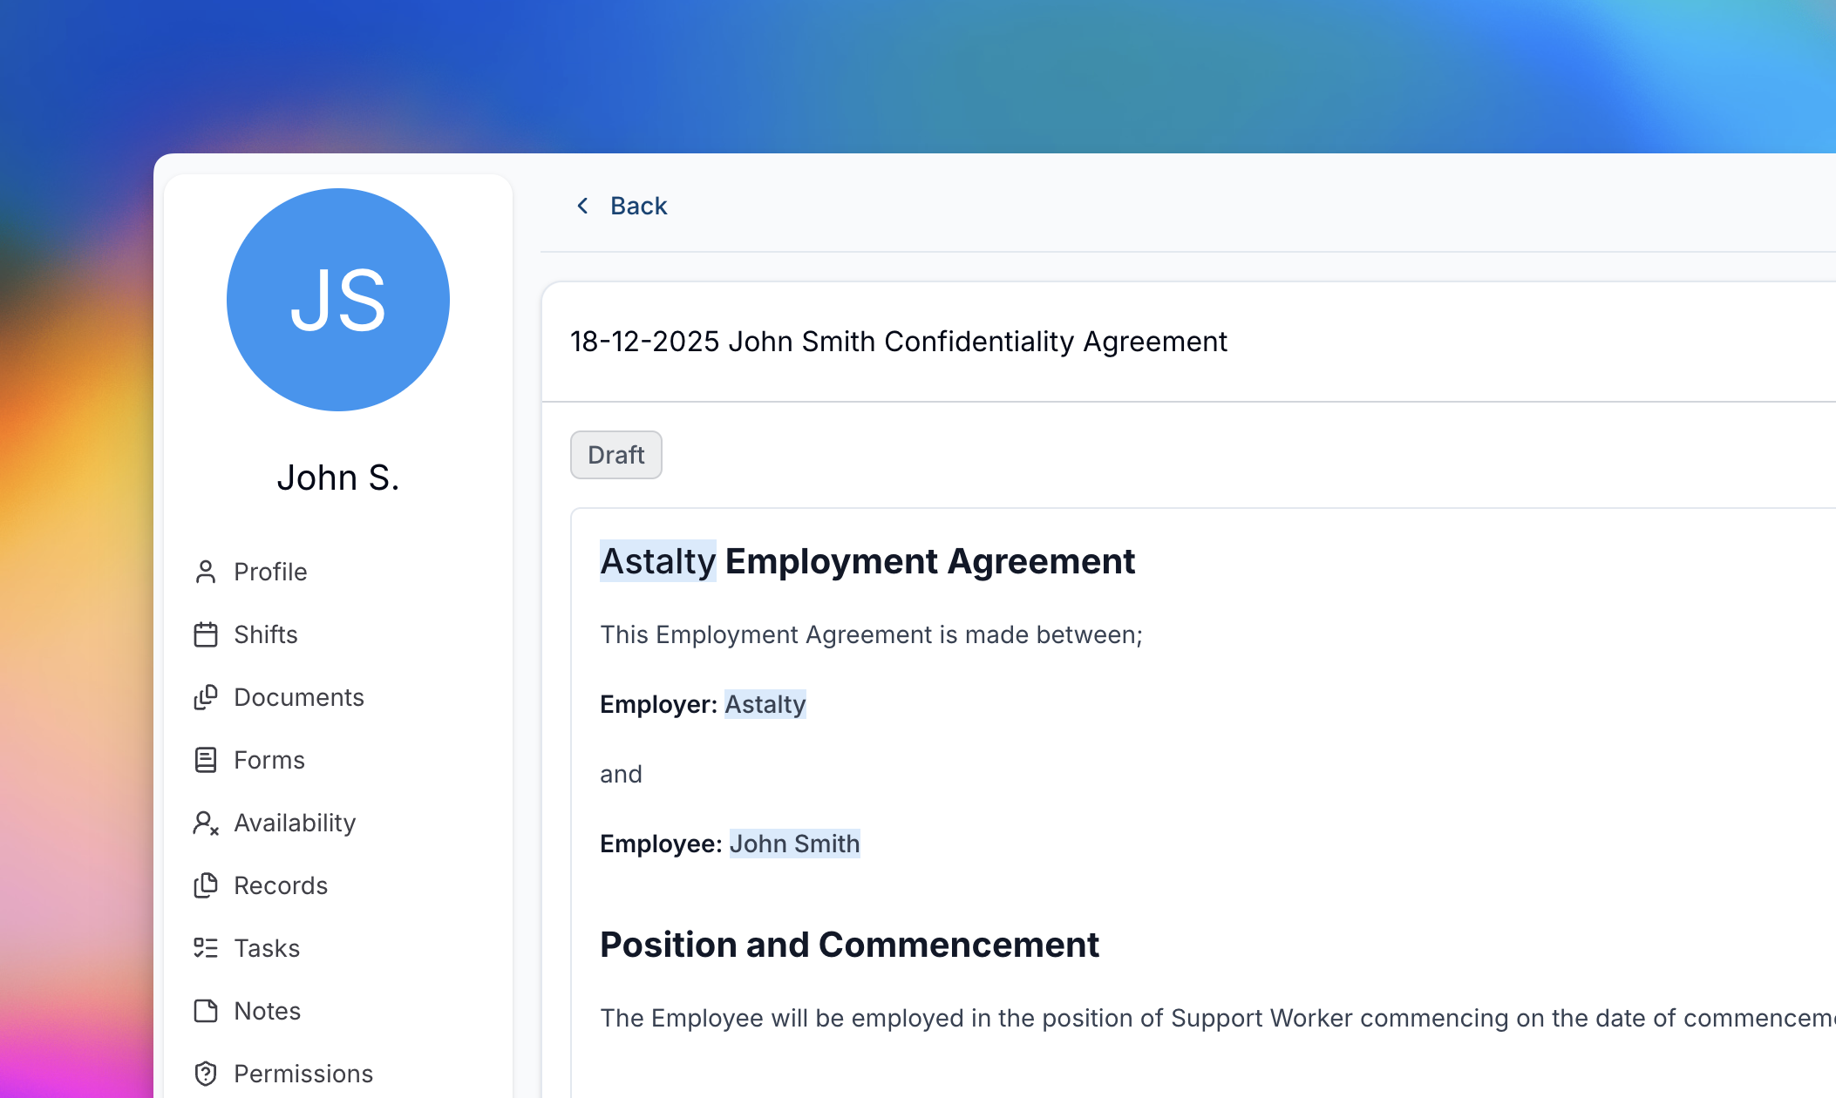Navigate Back to previous page
Screen dimensions: 1836x1098
[x=638, y=206]
